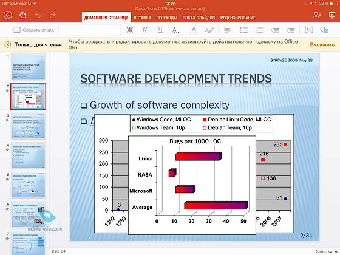Click the Bugs per 1000 LOC chart title
This screenshot has height=255, width=340.
pyautogui.click(x=195, y=141)
